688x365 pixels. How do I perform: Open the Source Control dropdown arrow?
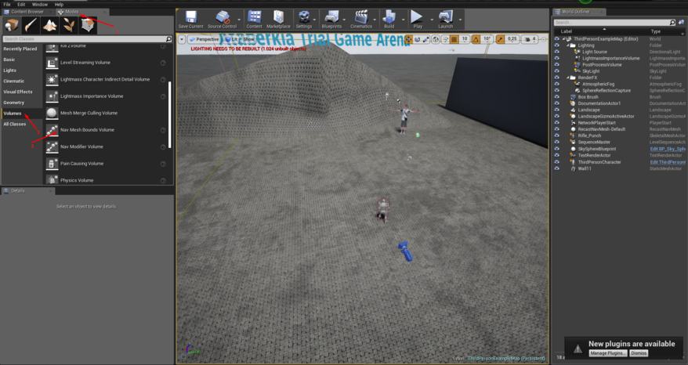(239, 20)
